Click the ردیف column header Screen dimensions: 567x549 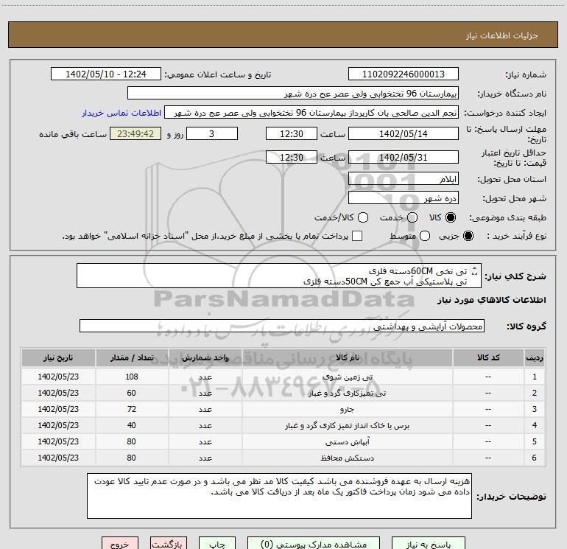coord(535,357)
